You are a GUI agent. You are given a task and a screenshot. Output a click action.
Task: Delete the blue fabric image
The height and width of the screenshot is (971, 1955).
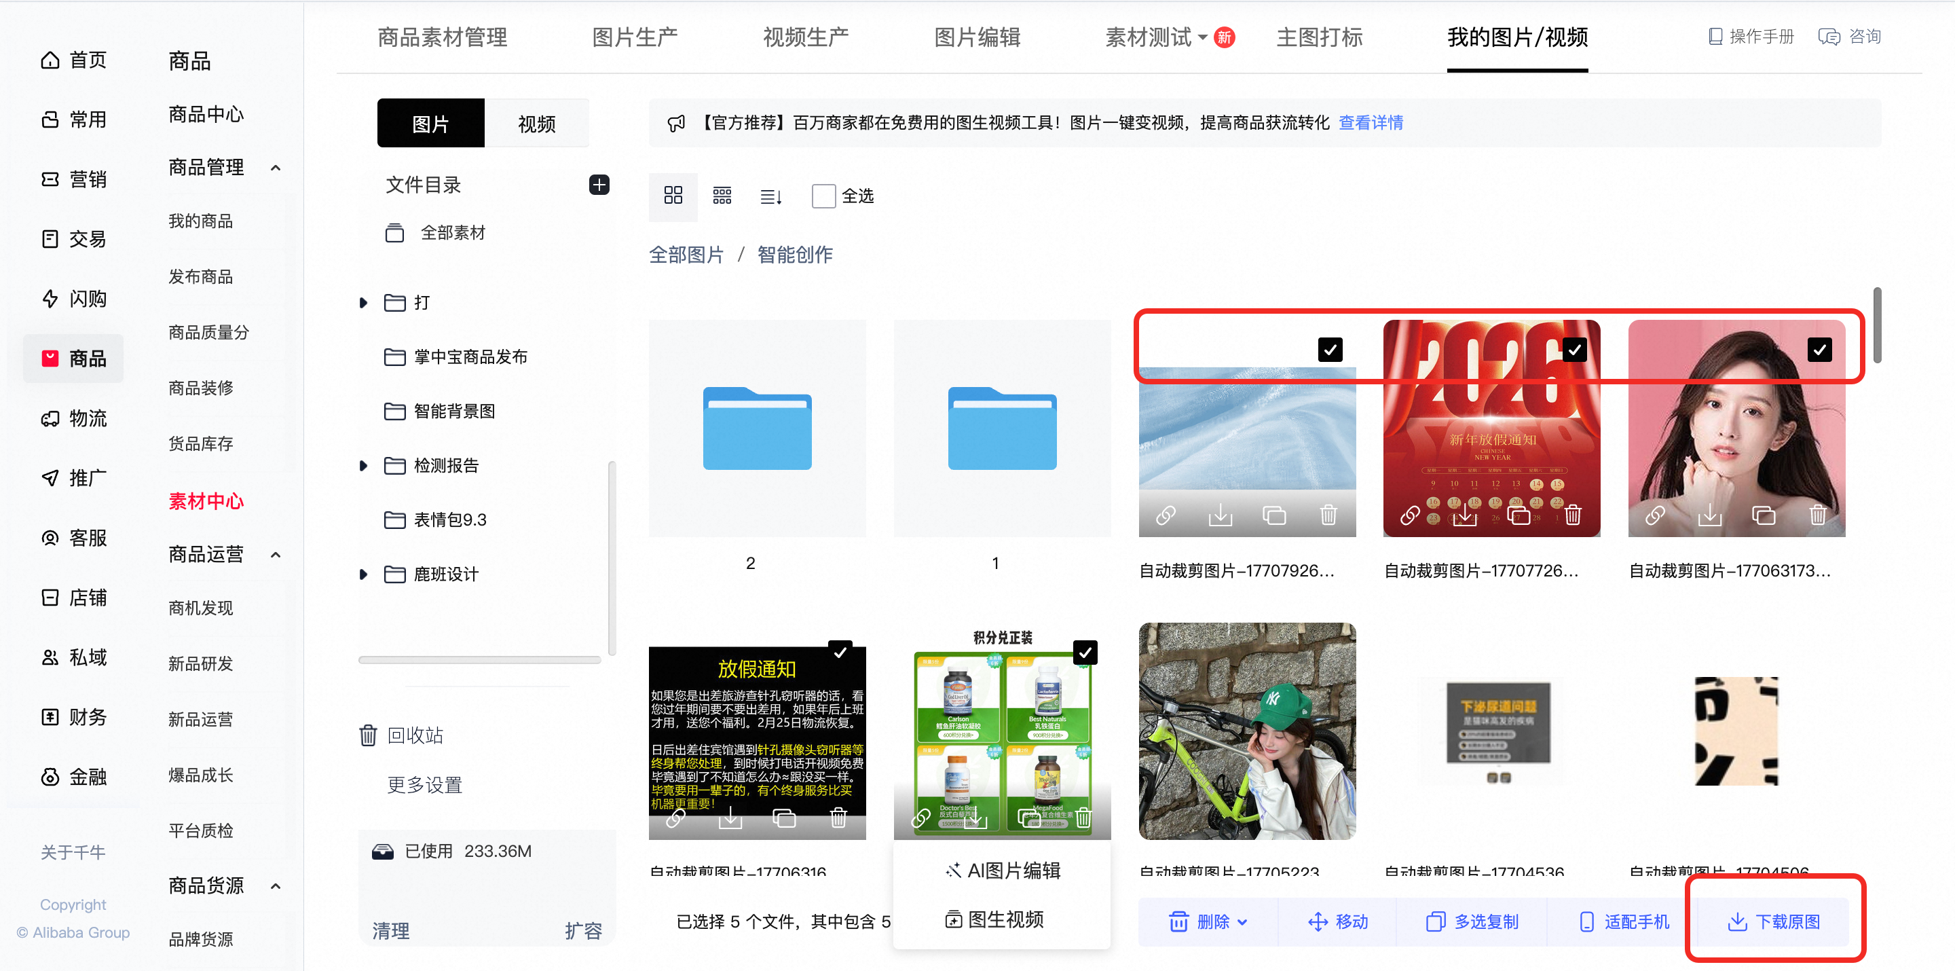[1328, 515]
